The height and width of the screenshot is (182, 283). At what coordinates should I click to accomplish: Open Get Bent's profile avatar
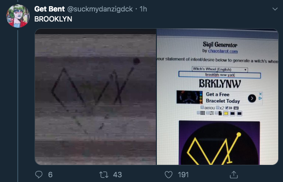point(18,16)
